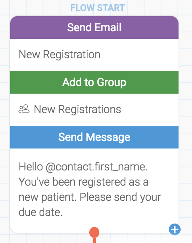Click the @contact.first_name variable in message
The height and width of the screenshot is (243, 192).
coord(97,167)
